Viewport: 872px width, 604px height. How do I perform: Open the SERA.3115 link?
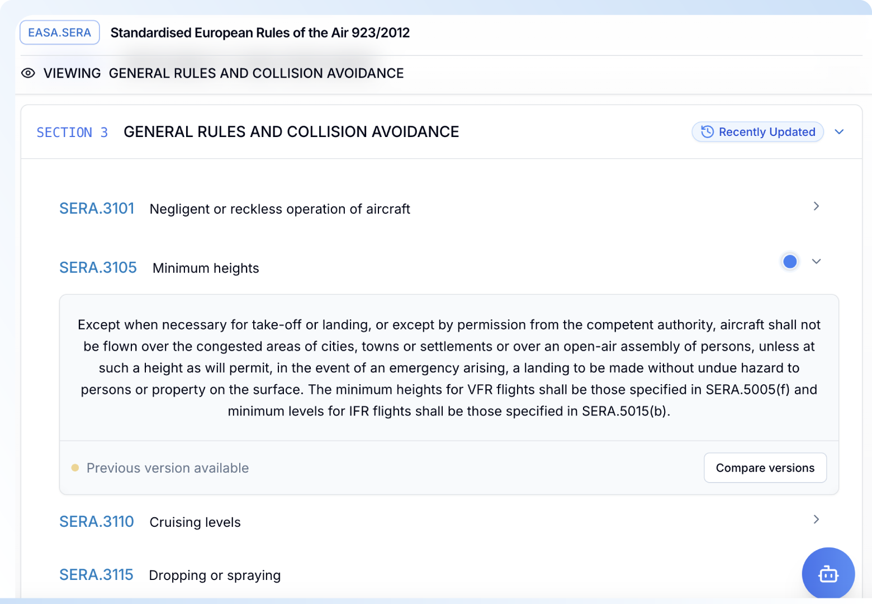click(96, 575)
